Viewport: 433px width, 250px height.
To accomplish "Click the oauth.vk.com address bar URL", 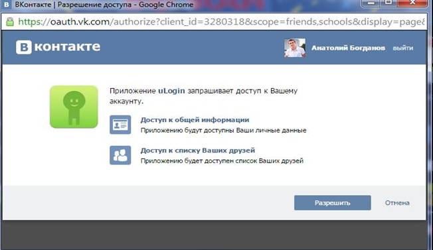I will (x=221, y=22).
